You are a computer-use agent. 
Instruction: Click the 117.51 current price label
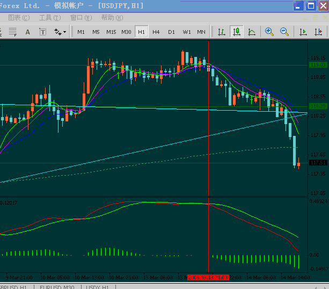pyautogui.click(x=318, y=162)
